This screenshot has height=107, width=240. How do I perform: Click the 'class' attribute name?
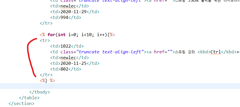point(67,52)
